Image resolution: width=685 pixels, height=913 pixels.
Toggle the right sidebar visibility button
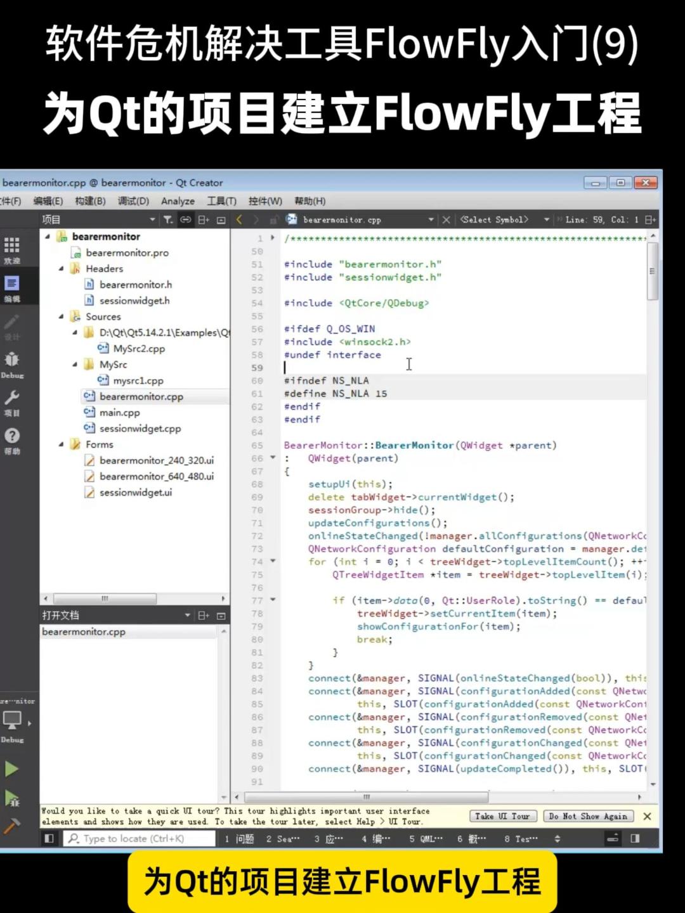point(635,839)
